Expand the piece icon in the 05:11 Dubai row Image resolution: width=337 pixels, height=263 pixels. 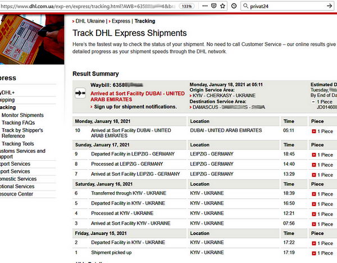tap(313, 131)
